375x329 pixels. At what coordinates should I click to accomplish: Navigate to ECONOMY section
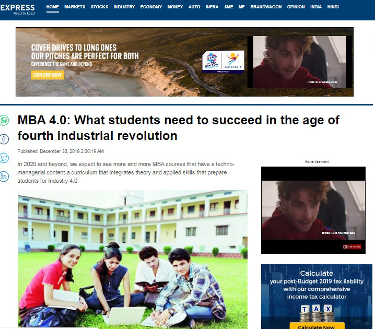pos(151,7)
